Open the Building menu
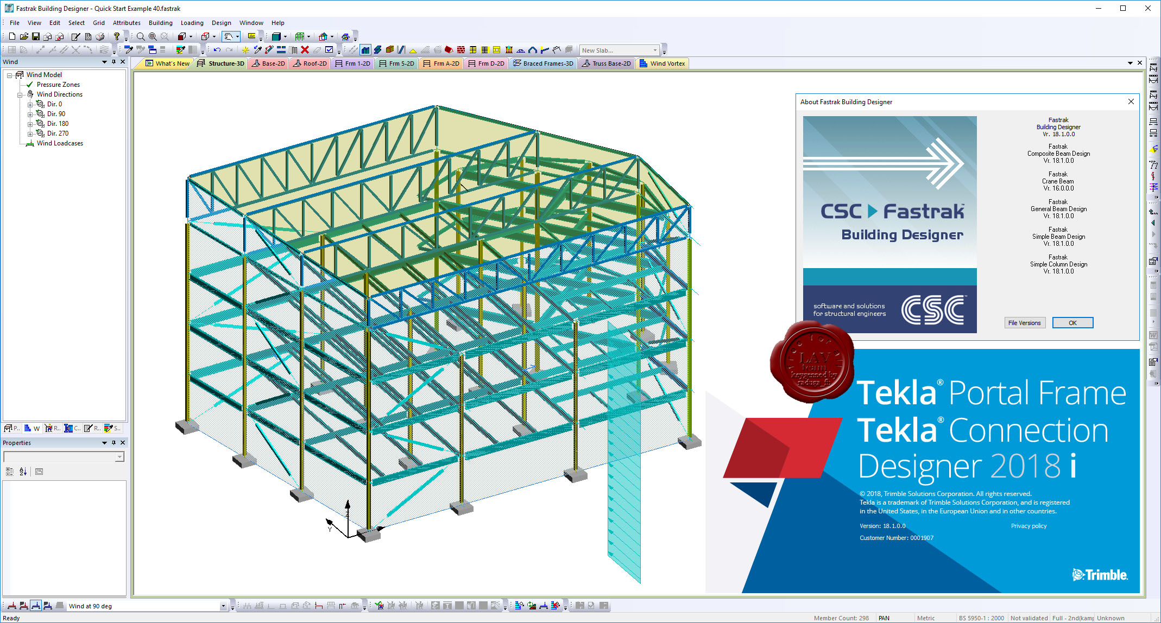 [161, 23]
